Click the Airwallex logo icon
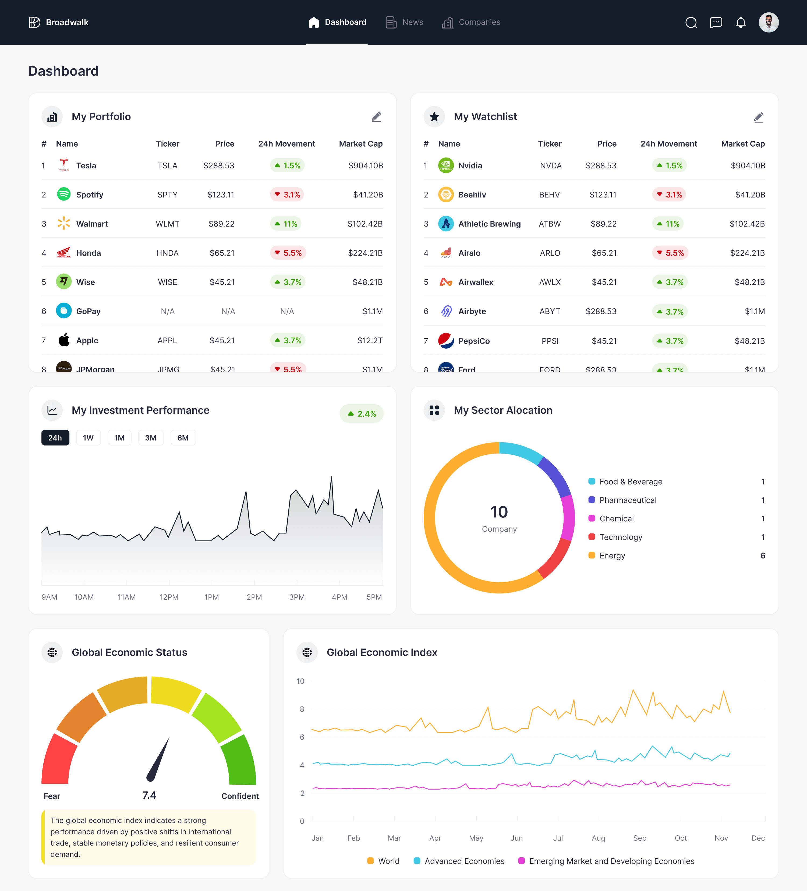 click(x=446, y=282)
